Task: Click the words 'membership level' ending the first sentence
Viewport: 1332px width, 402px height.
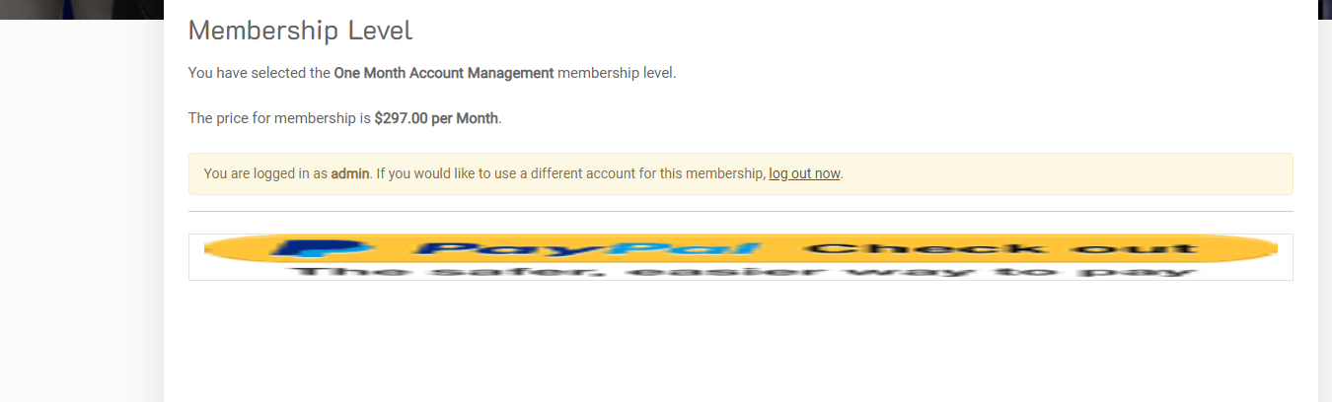Action: [x=616, y=73]
